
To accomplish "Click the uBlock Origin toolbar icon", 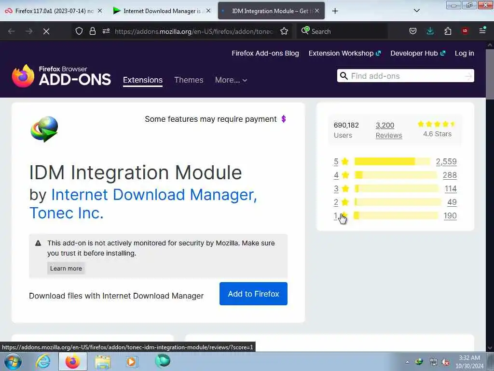I will pos(465,31).
